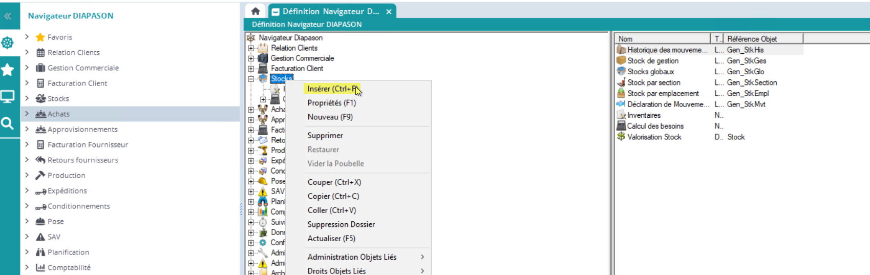
Task: Expand the Production entry in sidebar
Action: pos(27,175)
